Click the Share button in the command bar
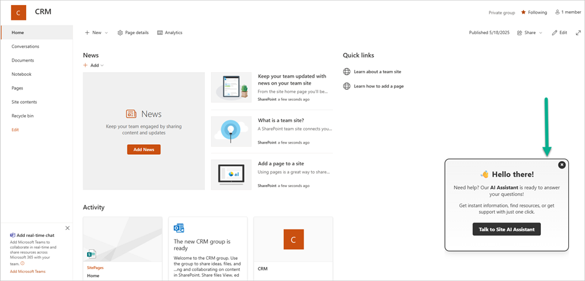585x281 pixels. 530,33
